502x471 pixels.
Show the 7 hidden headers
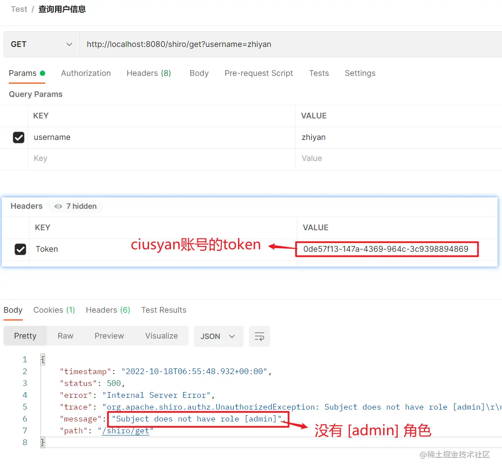click(76, 206)
